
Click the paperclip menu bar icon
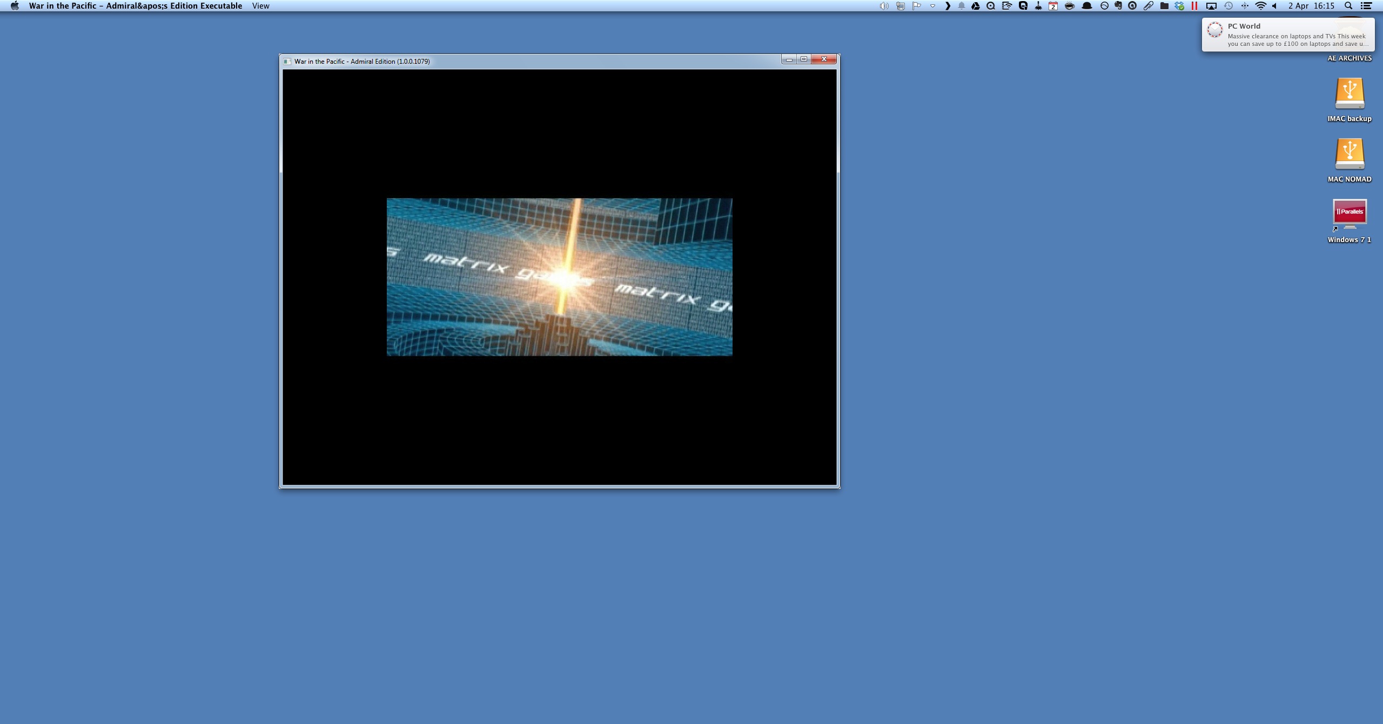click(x=1149, y=6)
